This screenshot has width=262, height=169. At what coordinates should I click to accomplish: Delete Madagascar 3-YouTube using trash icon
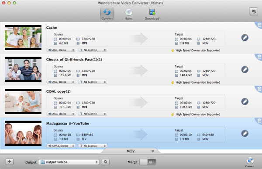(x=259, y=121)
